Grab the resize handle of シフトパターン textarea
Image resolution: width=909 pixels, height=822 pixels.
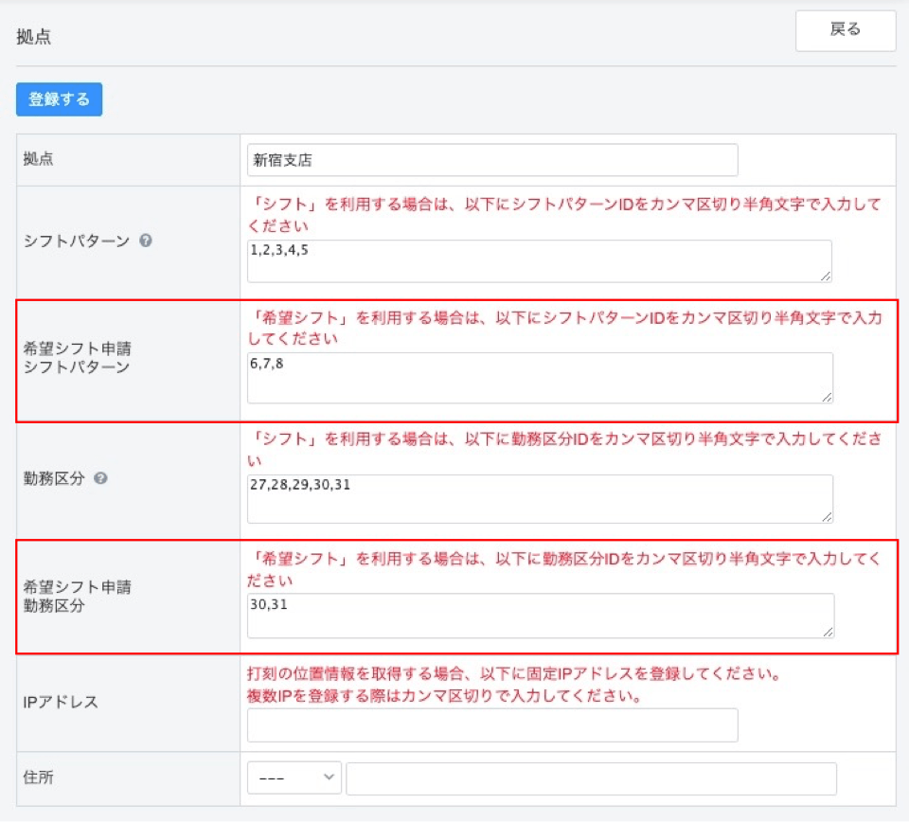826,276
